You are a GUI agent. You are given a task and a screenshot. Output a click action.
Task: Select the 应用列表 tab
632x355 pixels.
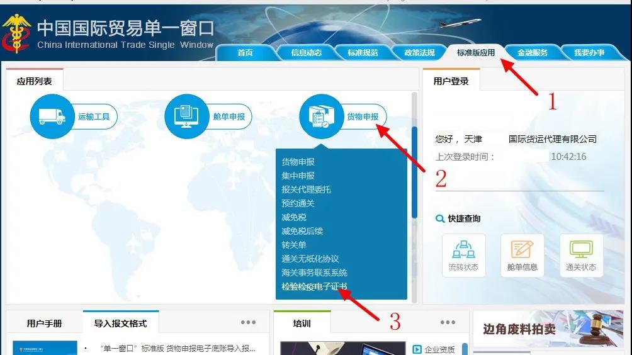(x=34, y=81)
